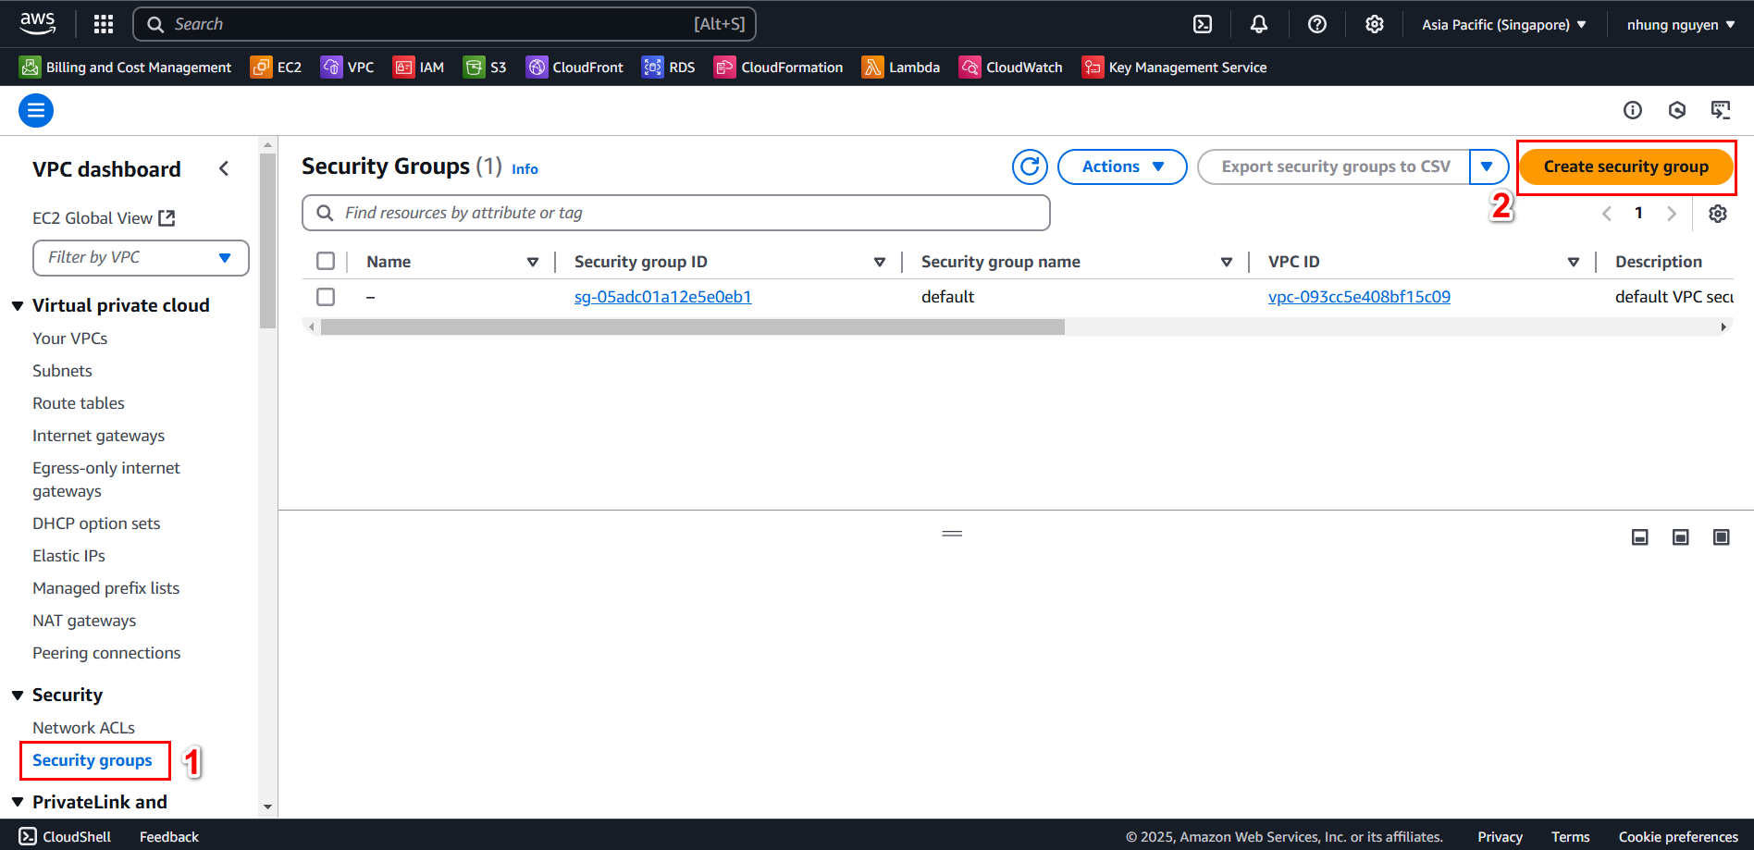Open the RDS favorites shortcut
Image resolution: width=1754 pixels, height=850 pixels.
(x=668, y=68)
